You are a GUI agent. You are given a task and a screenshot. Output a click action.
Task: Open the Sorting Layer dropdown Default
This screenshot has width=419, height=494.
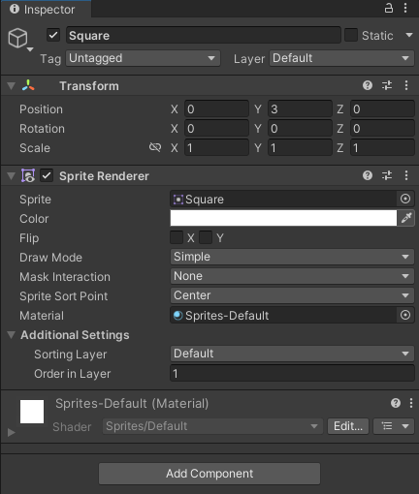tap(292, 354)
